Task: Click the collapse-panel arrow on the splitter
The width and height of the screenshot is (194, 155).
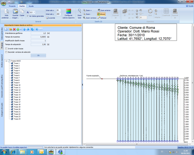Action: pyautogui.click(x=82, y=85)
